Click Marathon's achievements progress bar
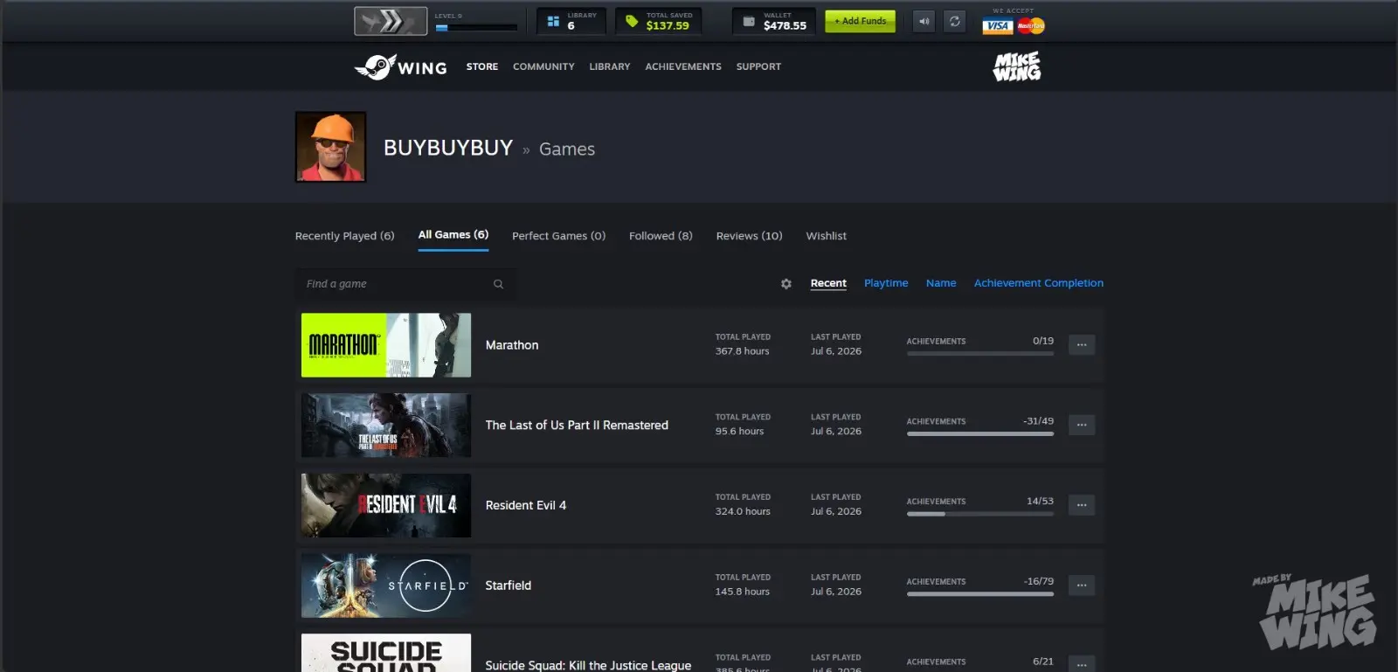Viewport: 1398px width, 672px height. [x=980, y=354]
